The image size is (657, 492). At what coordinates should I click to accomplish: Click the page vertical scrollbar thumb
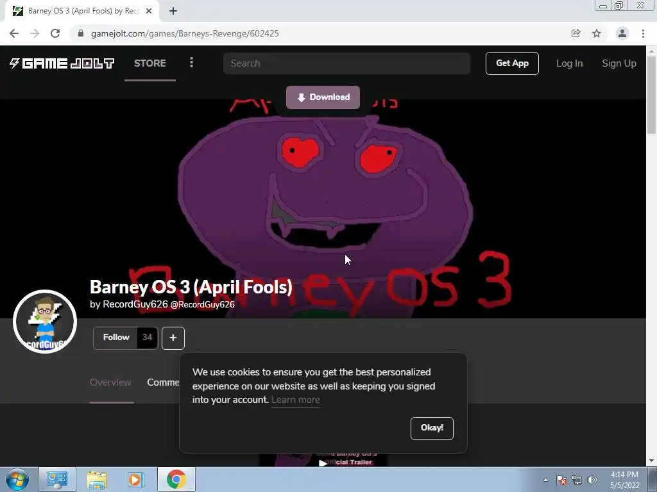(651, 95)
